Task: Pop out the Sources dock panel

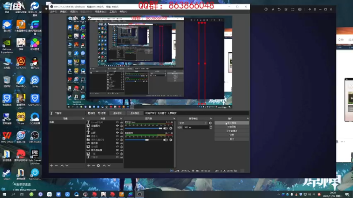Action: click(x=121, y=118)
